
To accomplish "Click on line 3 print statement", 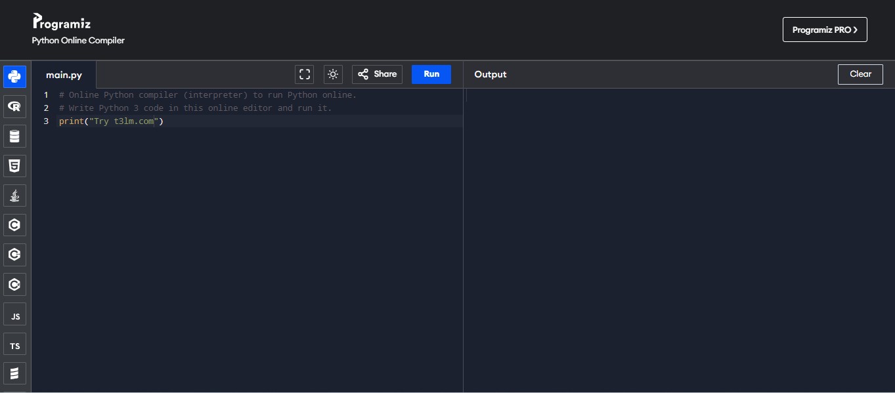I will [110, 121].
